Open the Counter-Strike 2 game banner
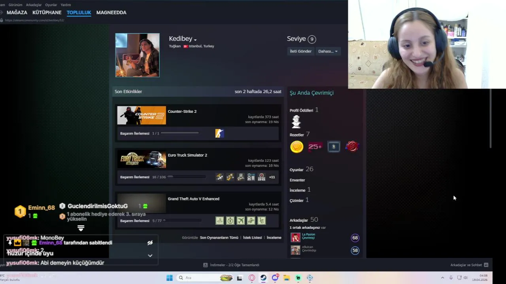506x284 pixels. pos(142,115)
